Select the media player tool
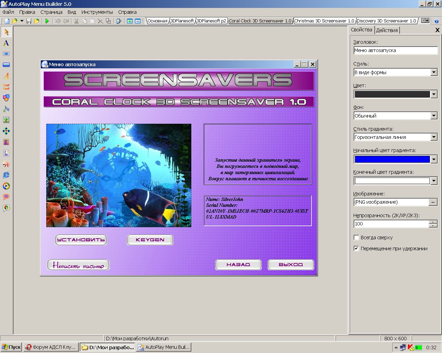Screen dimensions: 442x353 (6, 186)
